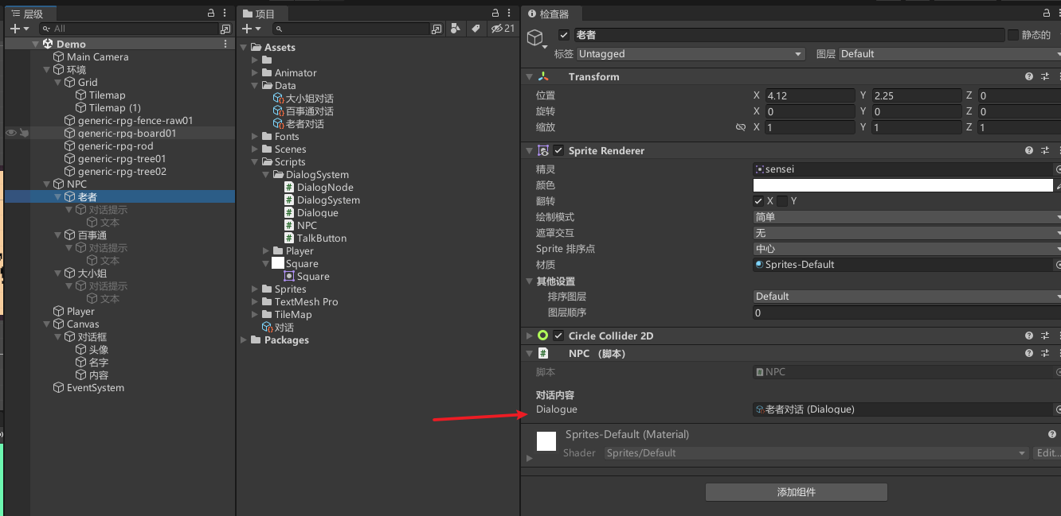Image resolution: width=1061 pixels, height=516 pixels.
Task: Click the Circle Collider 2D component icon
Action: click(543, 336)
